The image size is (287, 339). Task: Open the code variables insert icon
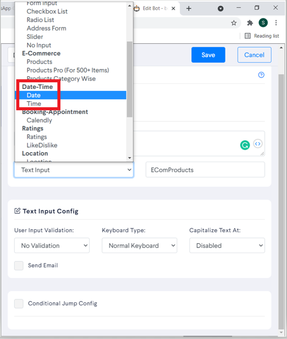258,144
